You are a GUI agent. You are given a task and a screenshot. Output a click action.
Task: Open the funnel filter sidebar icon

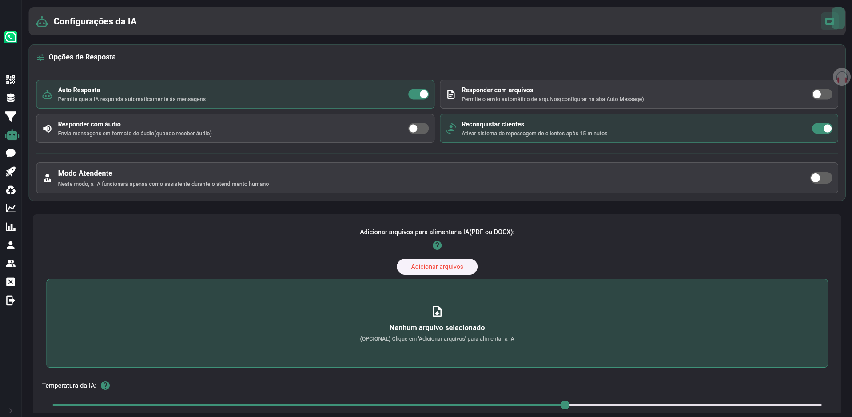click(11, 117)
